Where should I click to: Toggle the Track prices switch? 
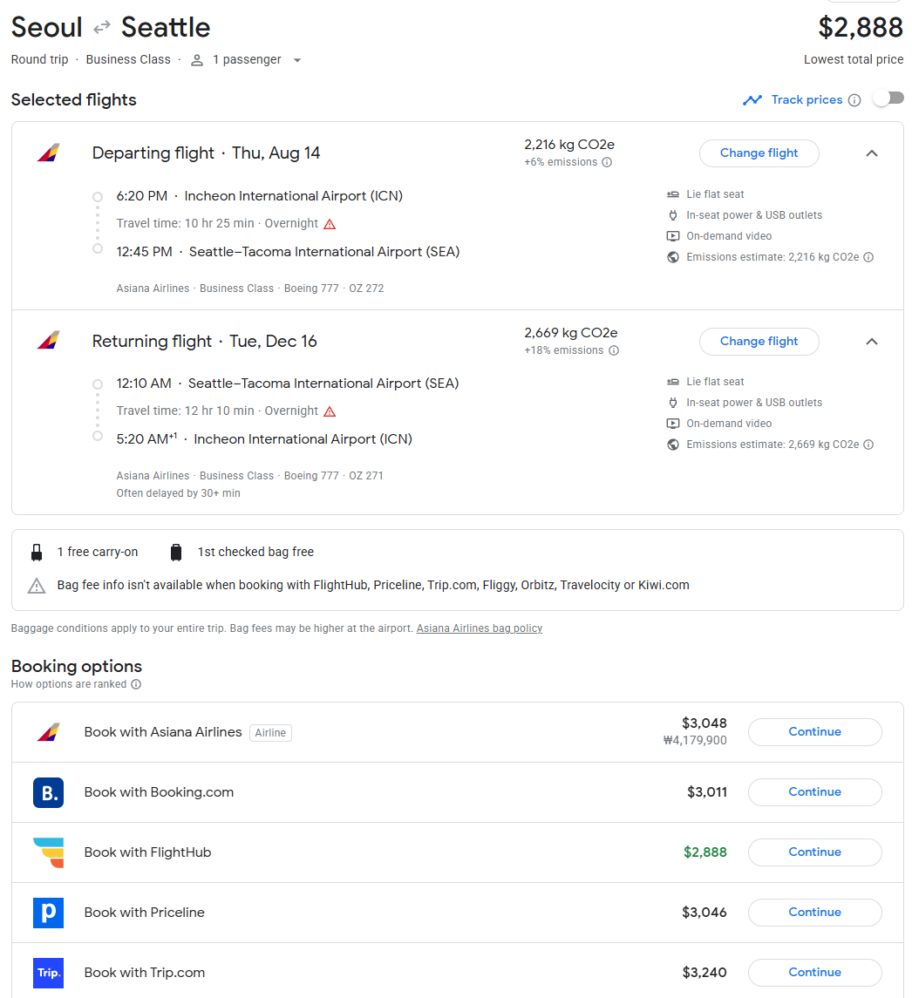[888, 98]
